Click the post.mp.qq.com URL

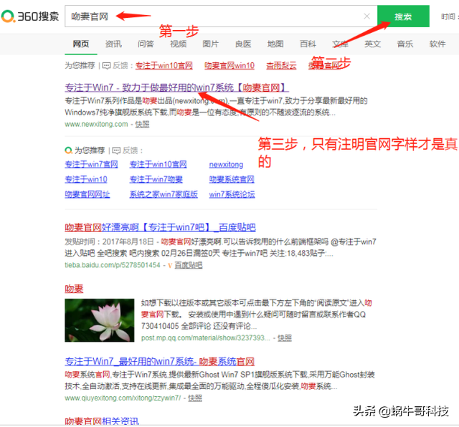[206, 338]
